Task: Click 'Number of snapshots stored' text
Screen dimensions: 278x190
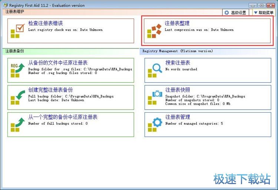Action: coord(192,100)
